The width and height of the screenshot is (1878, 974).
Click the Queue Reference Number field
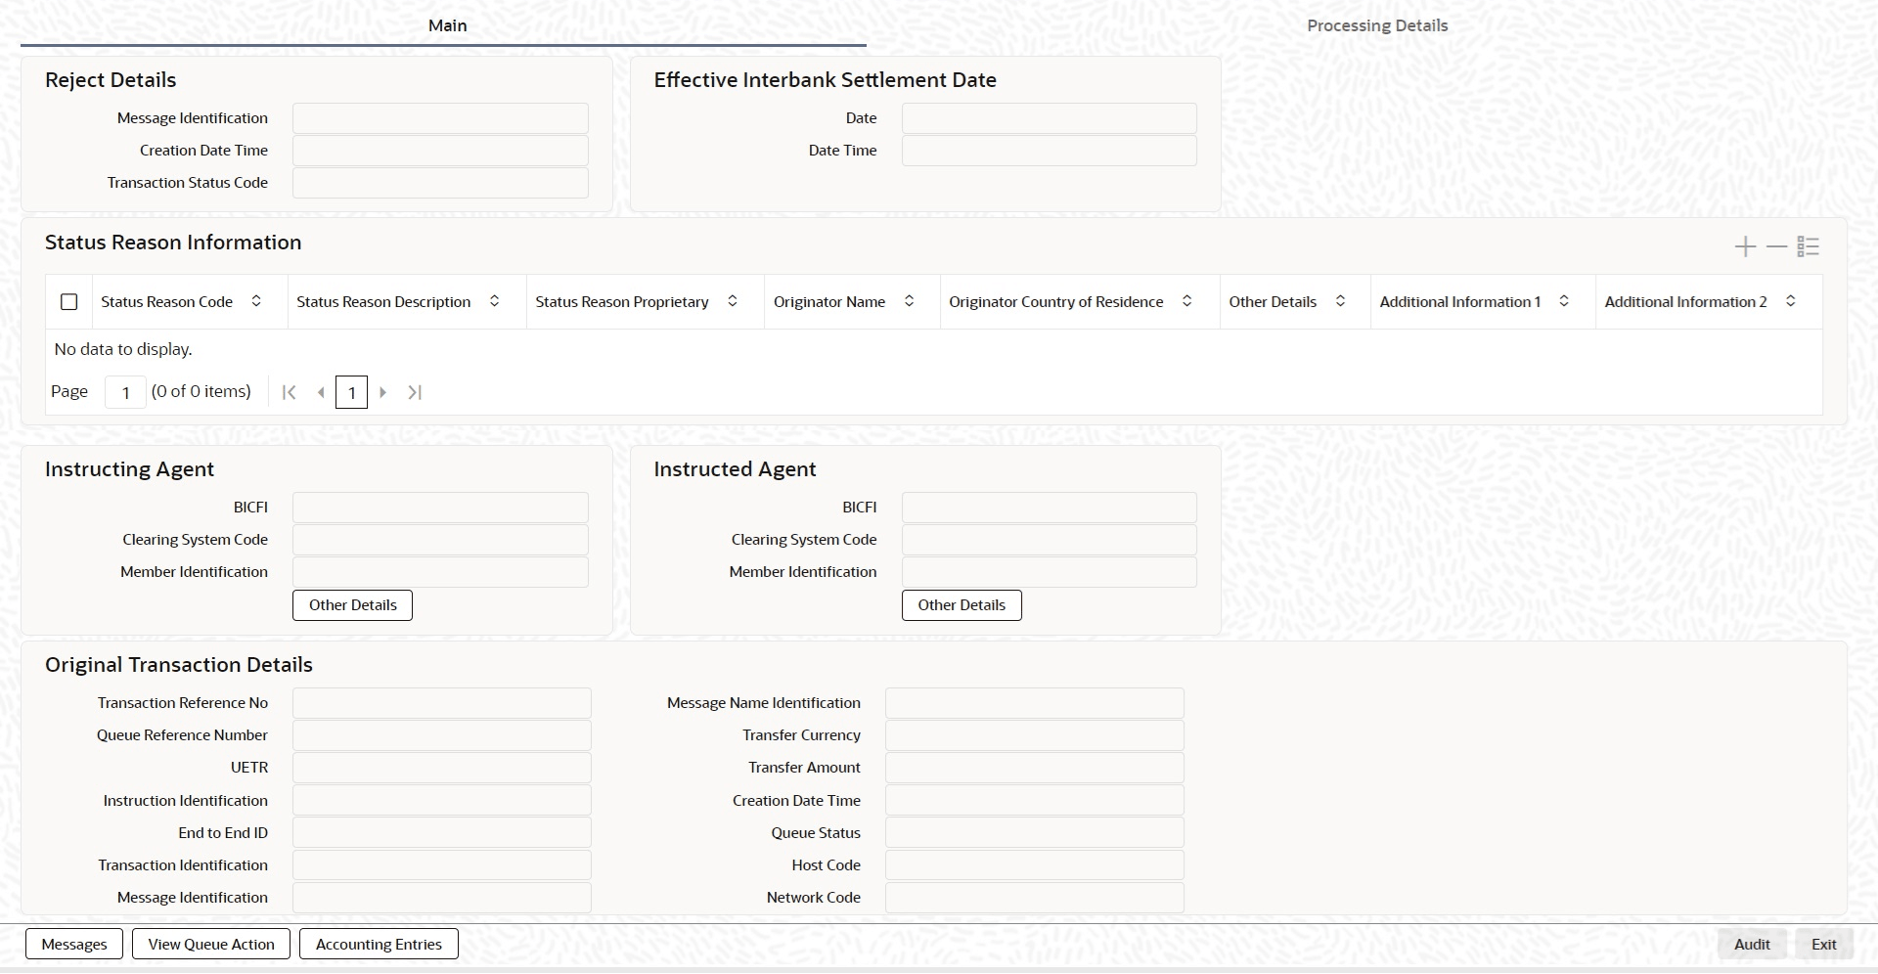click(442, 735)
